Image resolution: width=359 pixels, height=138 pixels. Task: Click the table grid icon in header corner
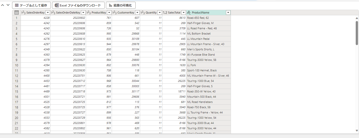[x=16, y=13]
